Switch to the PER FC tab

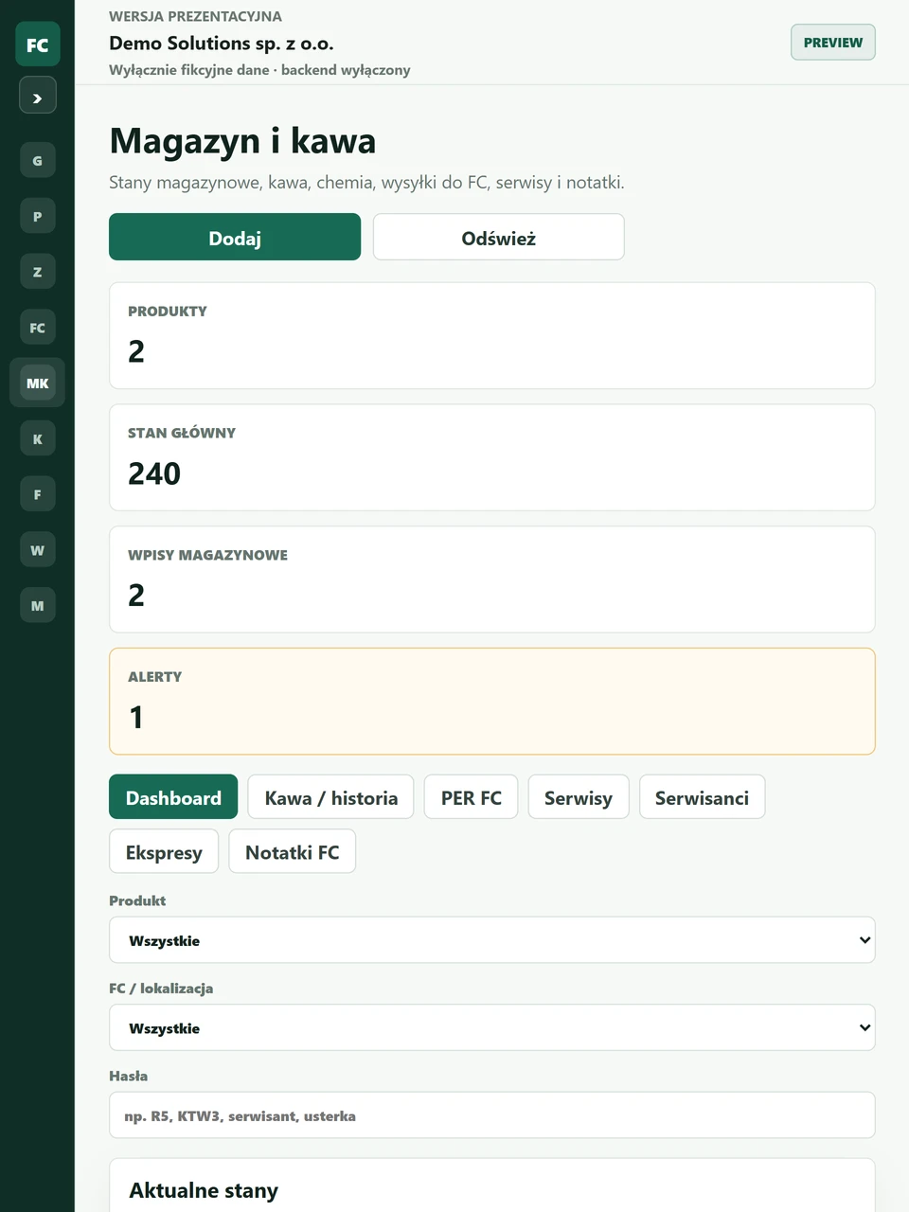click(472, 797)
